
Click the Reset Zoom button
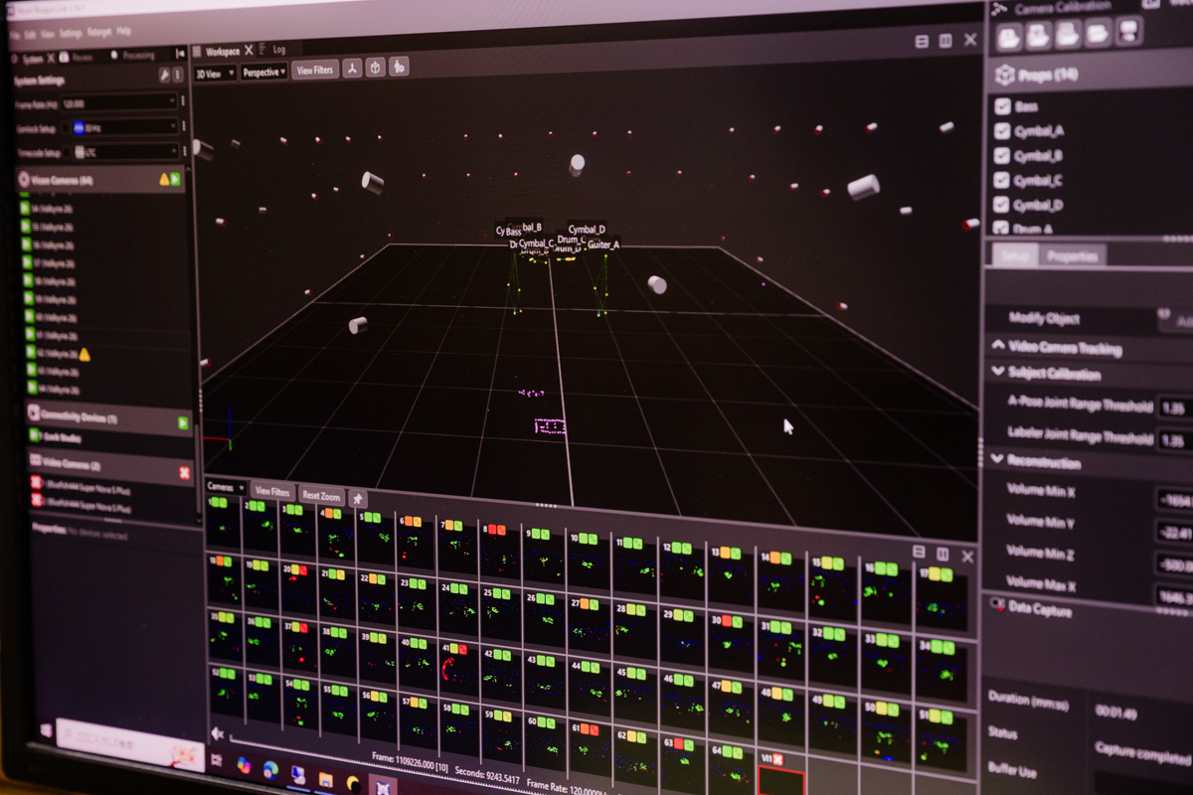pyautogui.click(x=320, y=495)
